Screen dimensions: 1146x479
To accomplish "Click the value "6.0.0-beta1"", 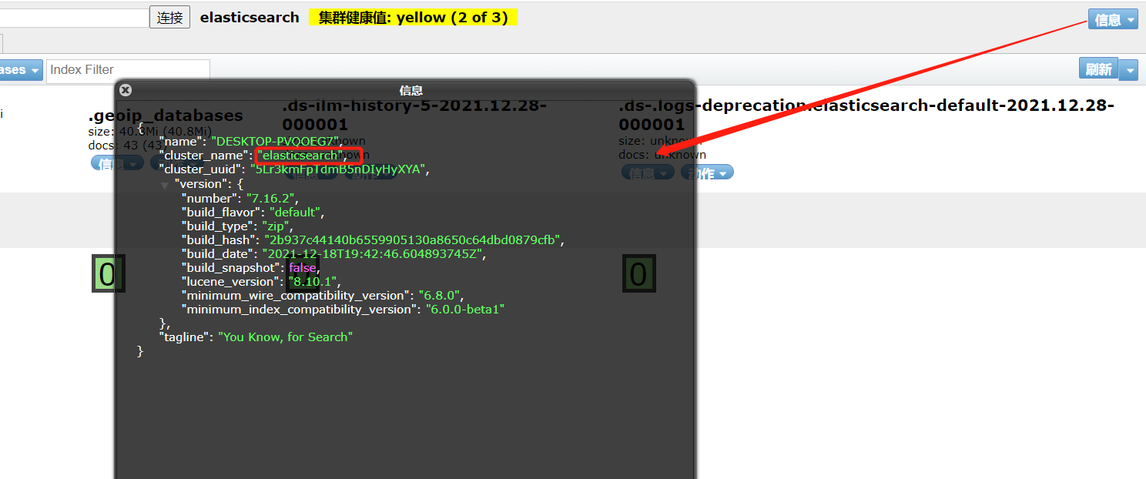I will pos(464,310).
